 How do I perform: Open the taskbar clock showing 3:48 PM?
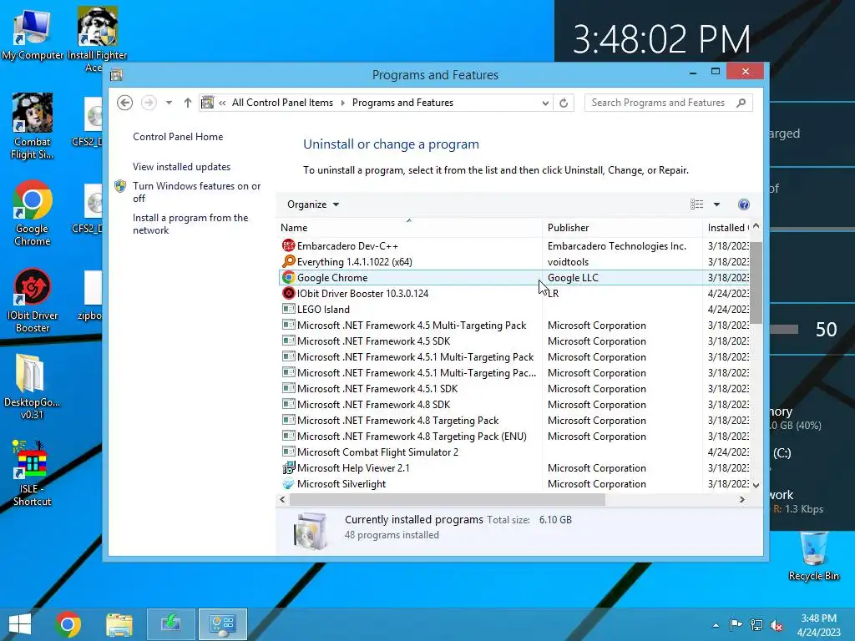[818, 625]
